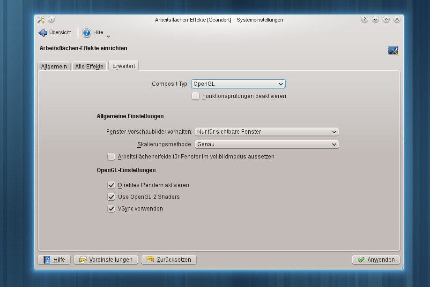Click the desktop effects module icon at top right
430x287 pixels.
393,51
